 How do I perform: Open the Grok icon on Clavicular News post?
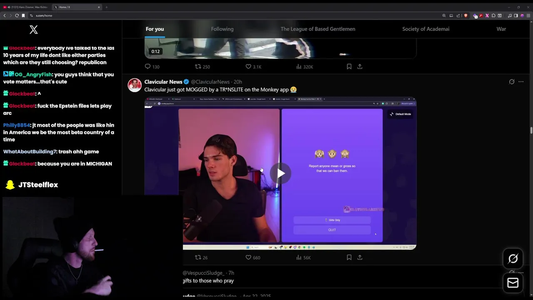click(512, 82)
